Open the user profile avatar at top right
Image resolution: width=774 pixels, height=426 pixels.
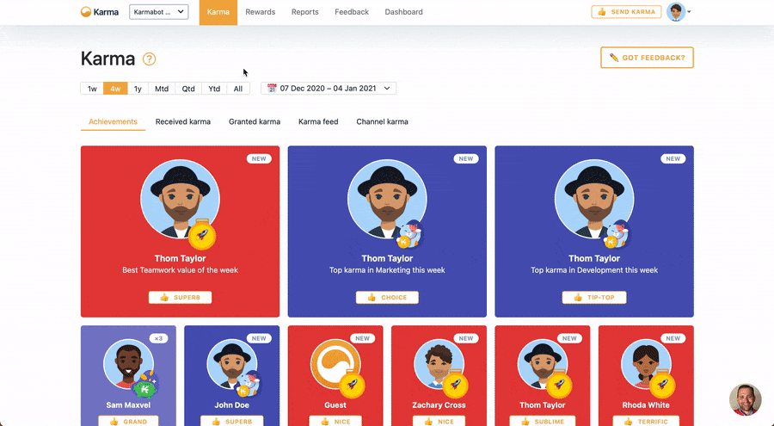pyautogui.click(x=676, y=12)
